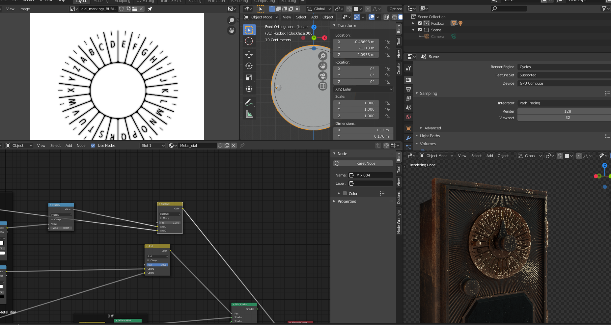The image size is (611, 325).
Task: Open the Modifiers properties tab
Action: point(408,138)
